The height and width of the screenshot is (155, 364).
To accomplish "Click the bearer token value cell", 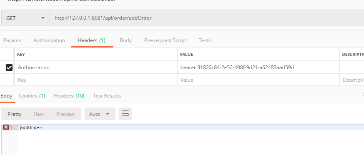I will point(258,67).
